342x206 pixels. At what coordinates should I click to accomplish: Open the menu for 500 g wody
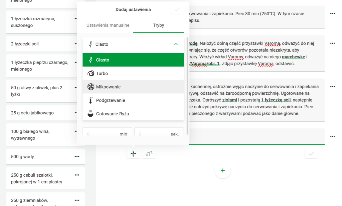coord(77,156)
